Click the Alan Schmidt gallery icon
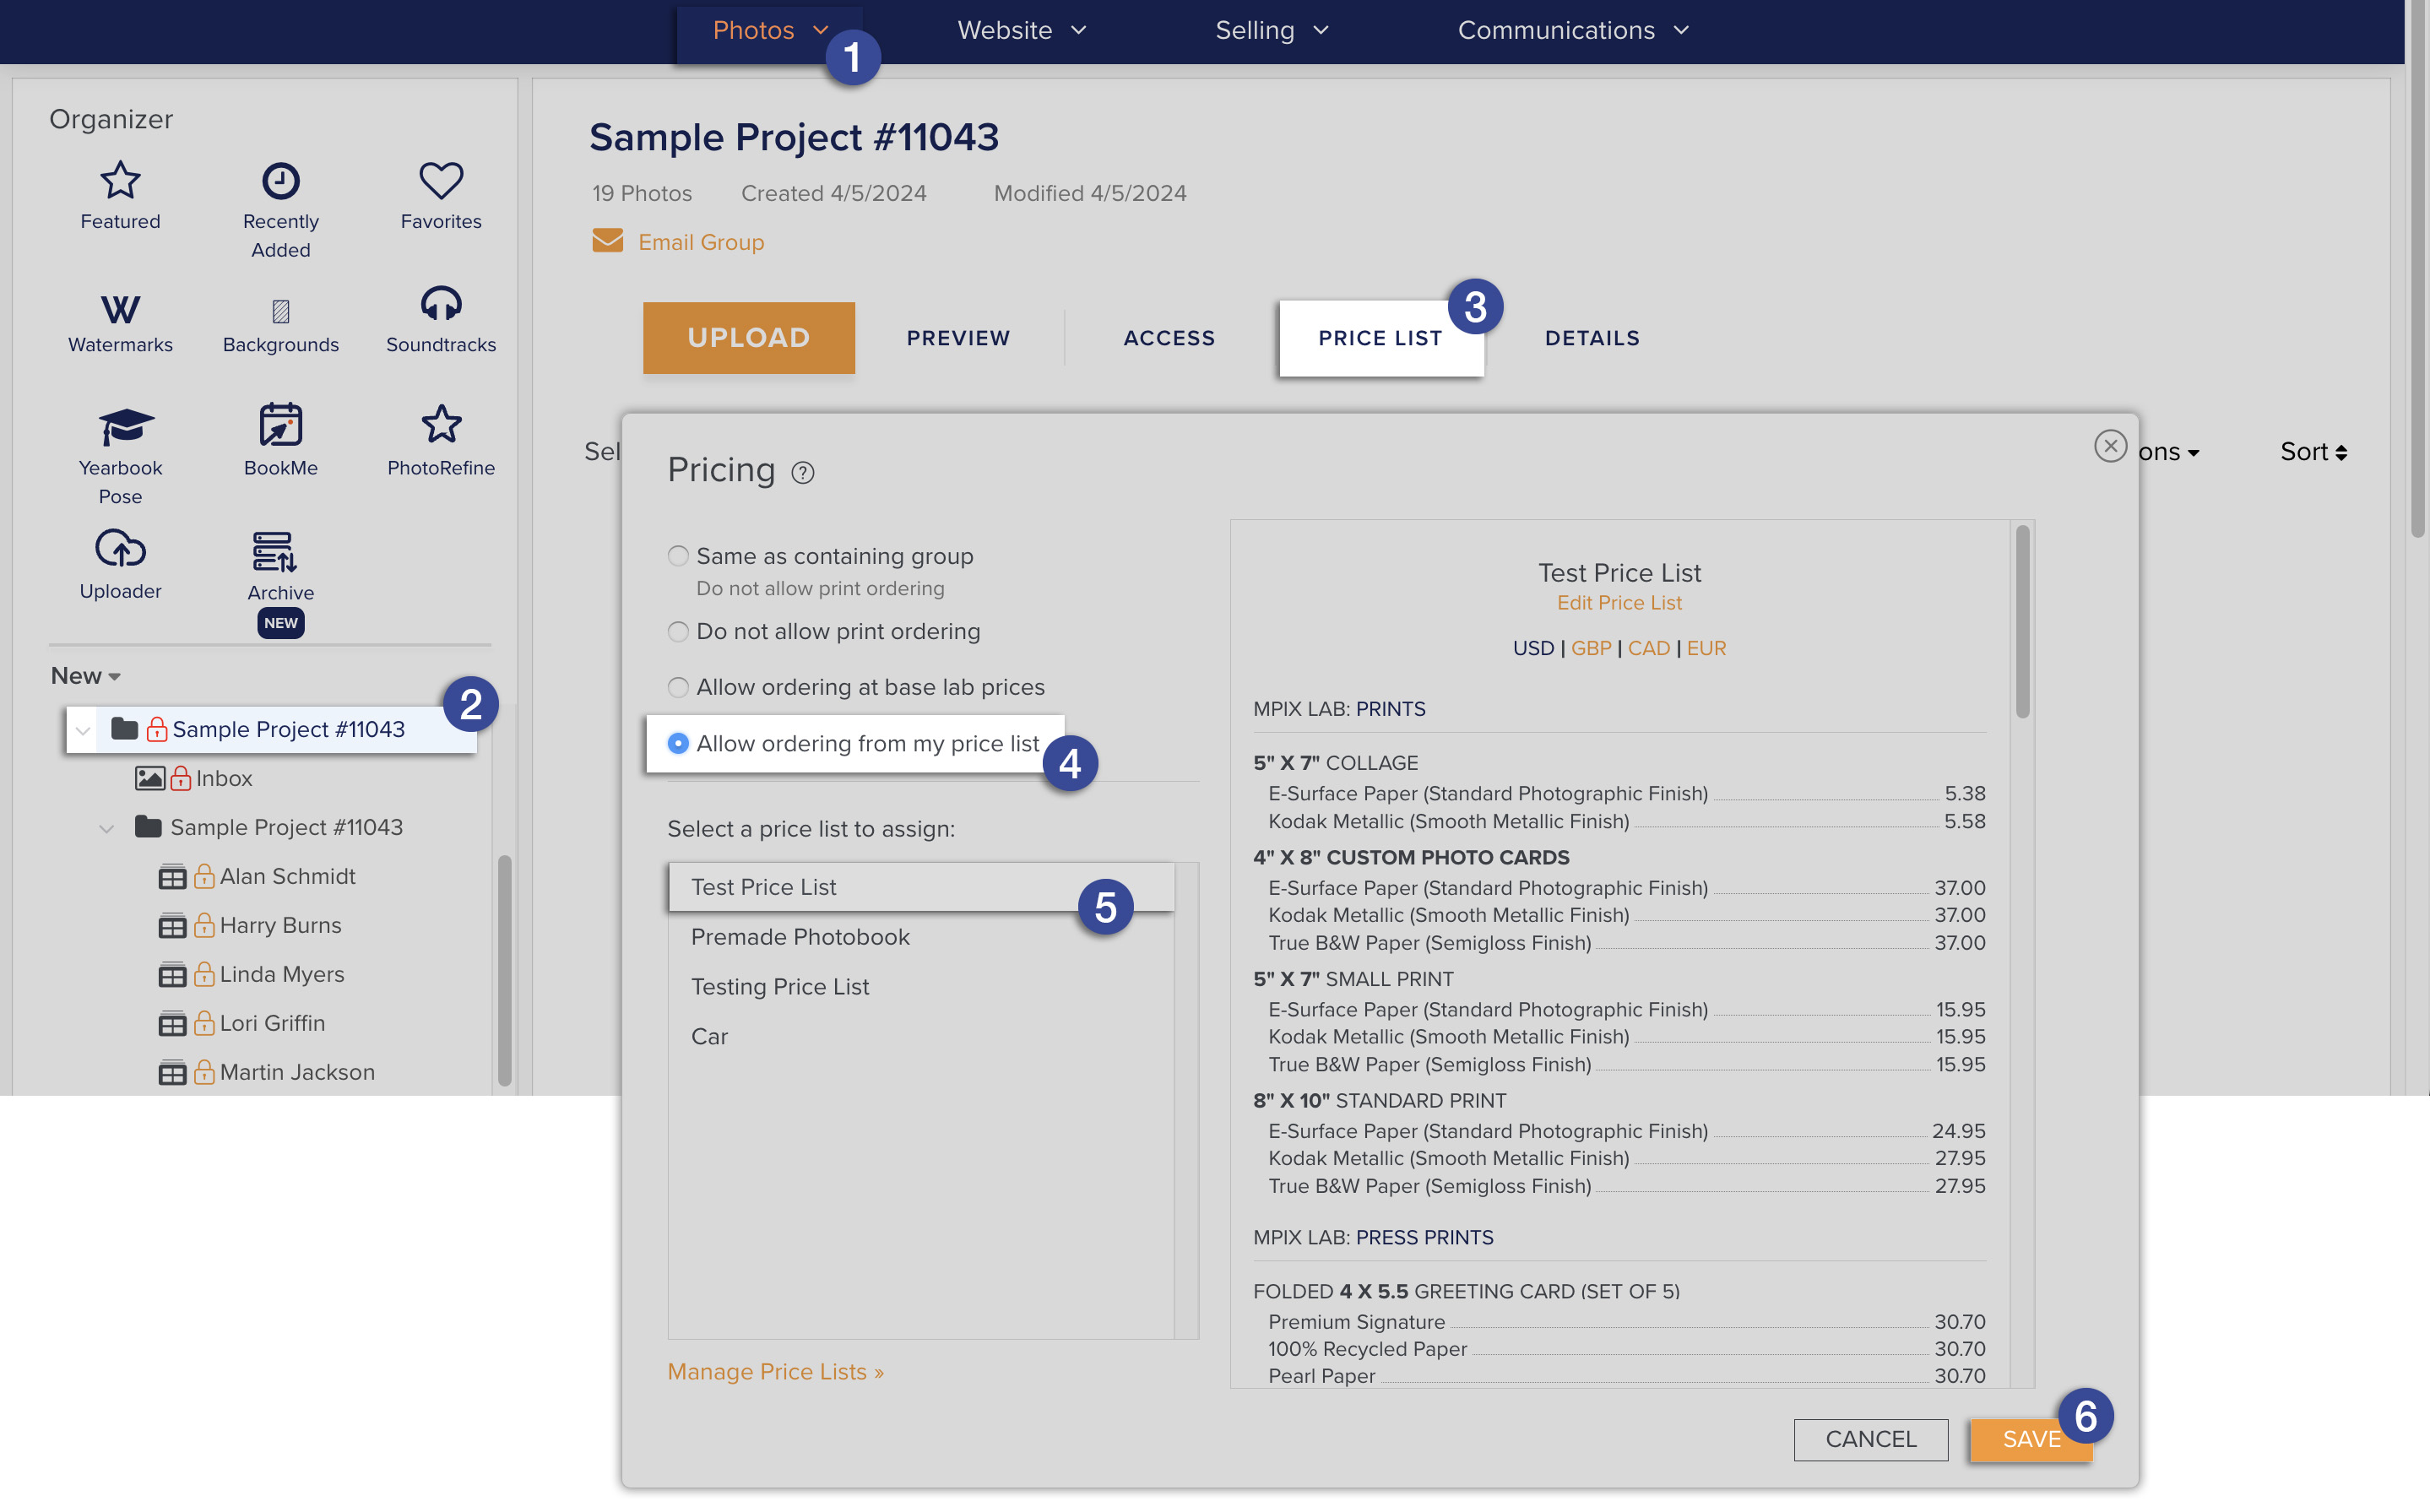This screenshot has width=2430, height=1512. [172, 877]
